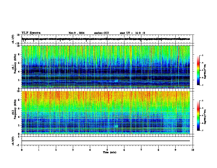
Task: Click the ch.1 "Frequency (kHz)" axis label
Action: tap(15, 64)
